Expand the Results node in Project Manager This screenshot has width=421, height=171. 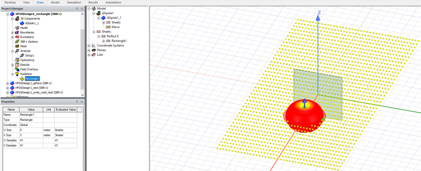coord(12,65)
